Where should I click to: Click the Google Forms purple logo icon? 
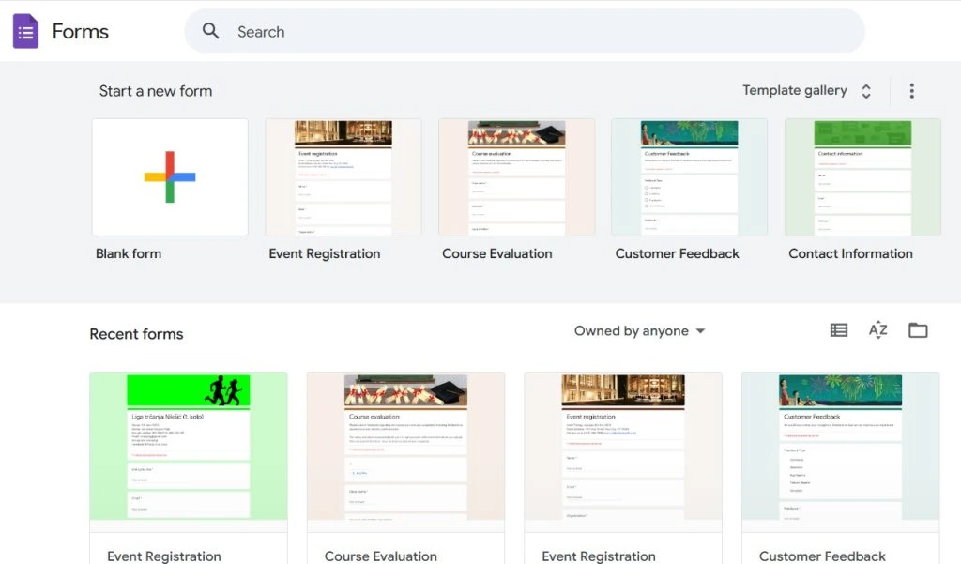click(x=25, y=32)
